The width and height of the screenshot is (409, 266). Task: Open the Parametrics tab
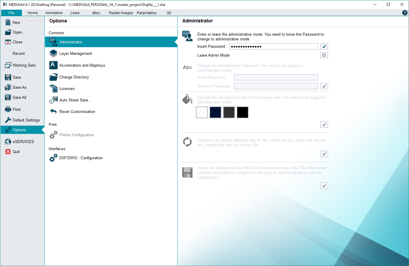147,13
